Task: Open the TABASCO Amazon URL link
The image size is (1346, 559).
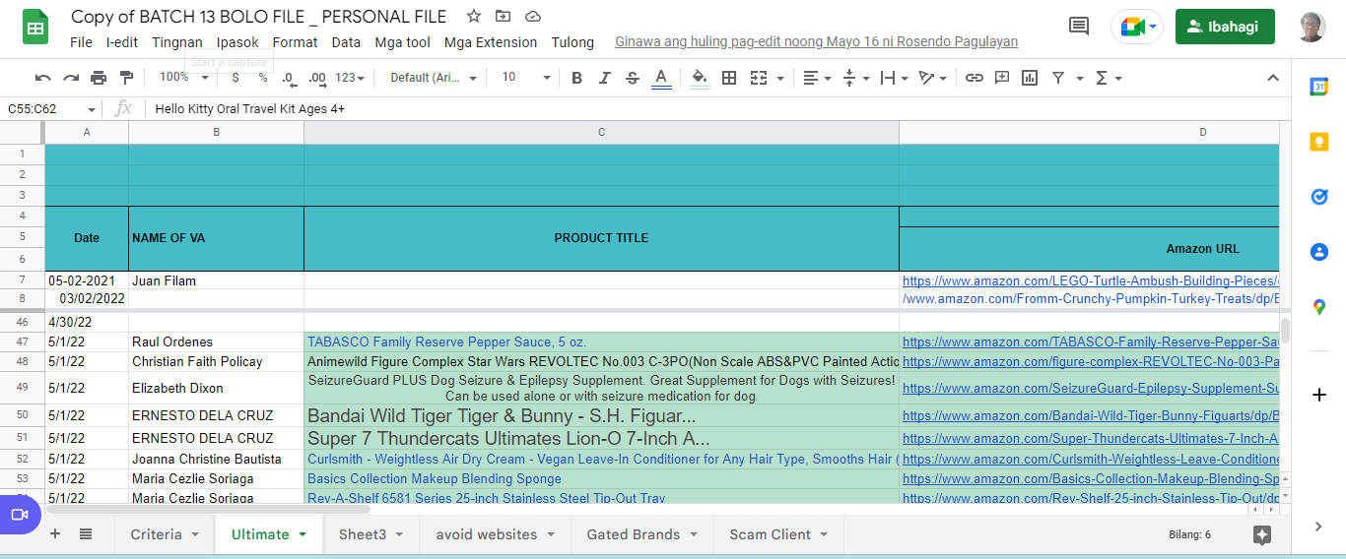Action: 1091,342
